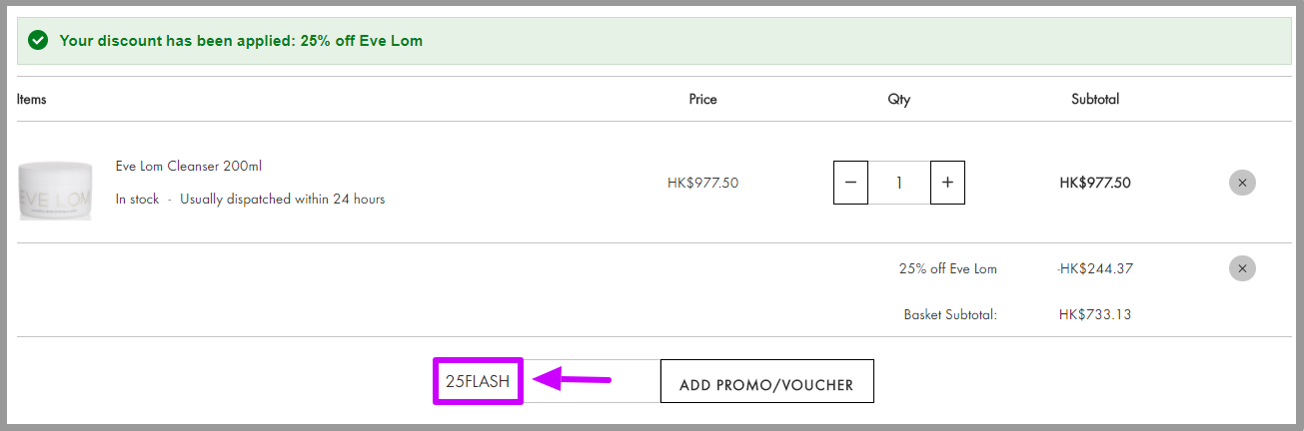Click the purple arrow annotation
Image resolution: width=1304 pixels, height=431 pixels.
pos(571,379)
